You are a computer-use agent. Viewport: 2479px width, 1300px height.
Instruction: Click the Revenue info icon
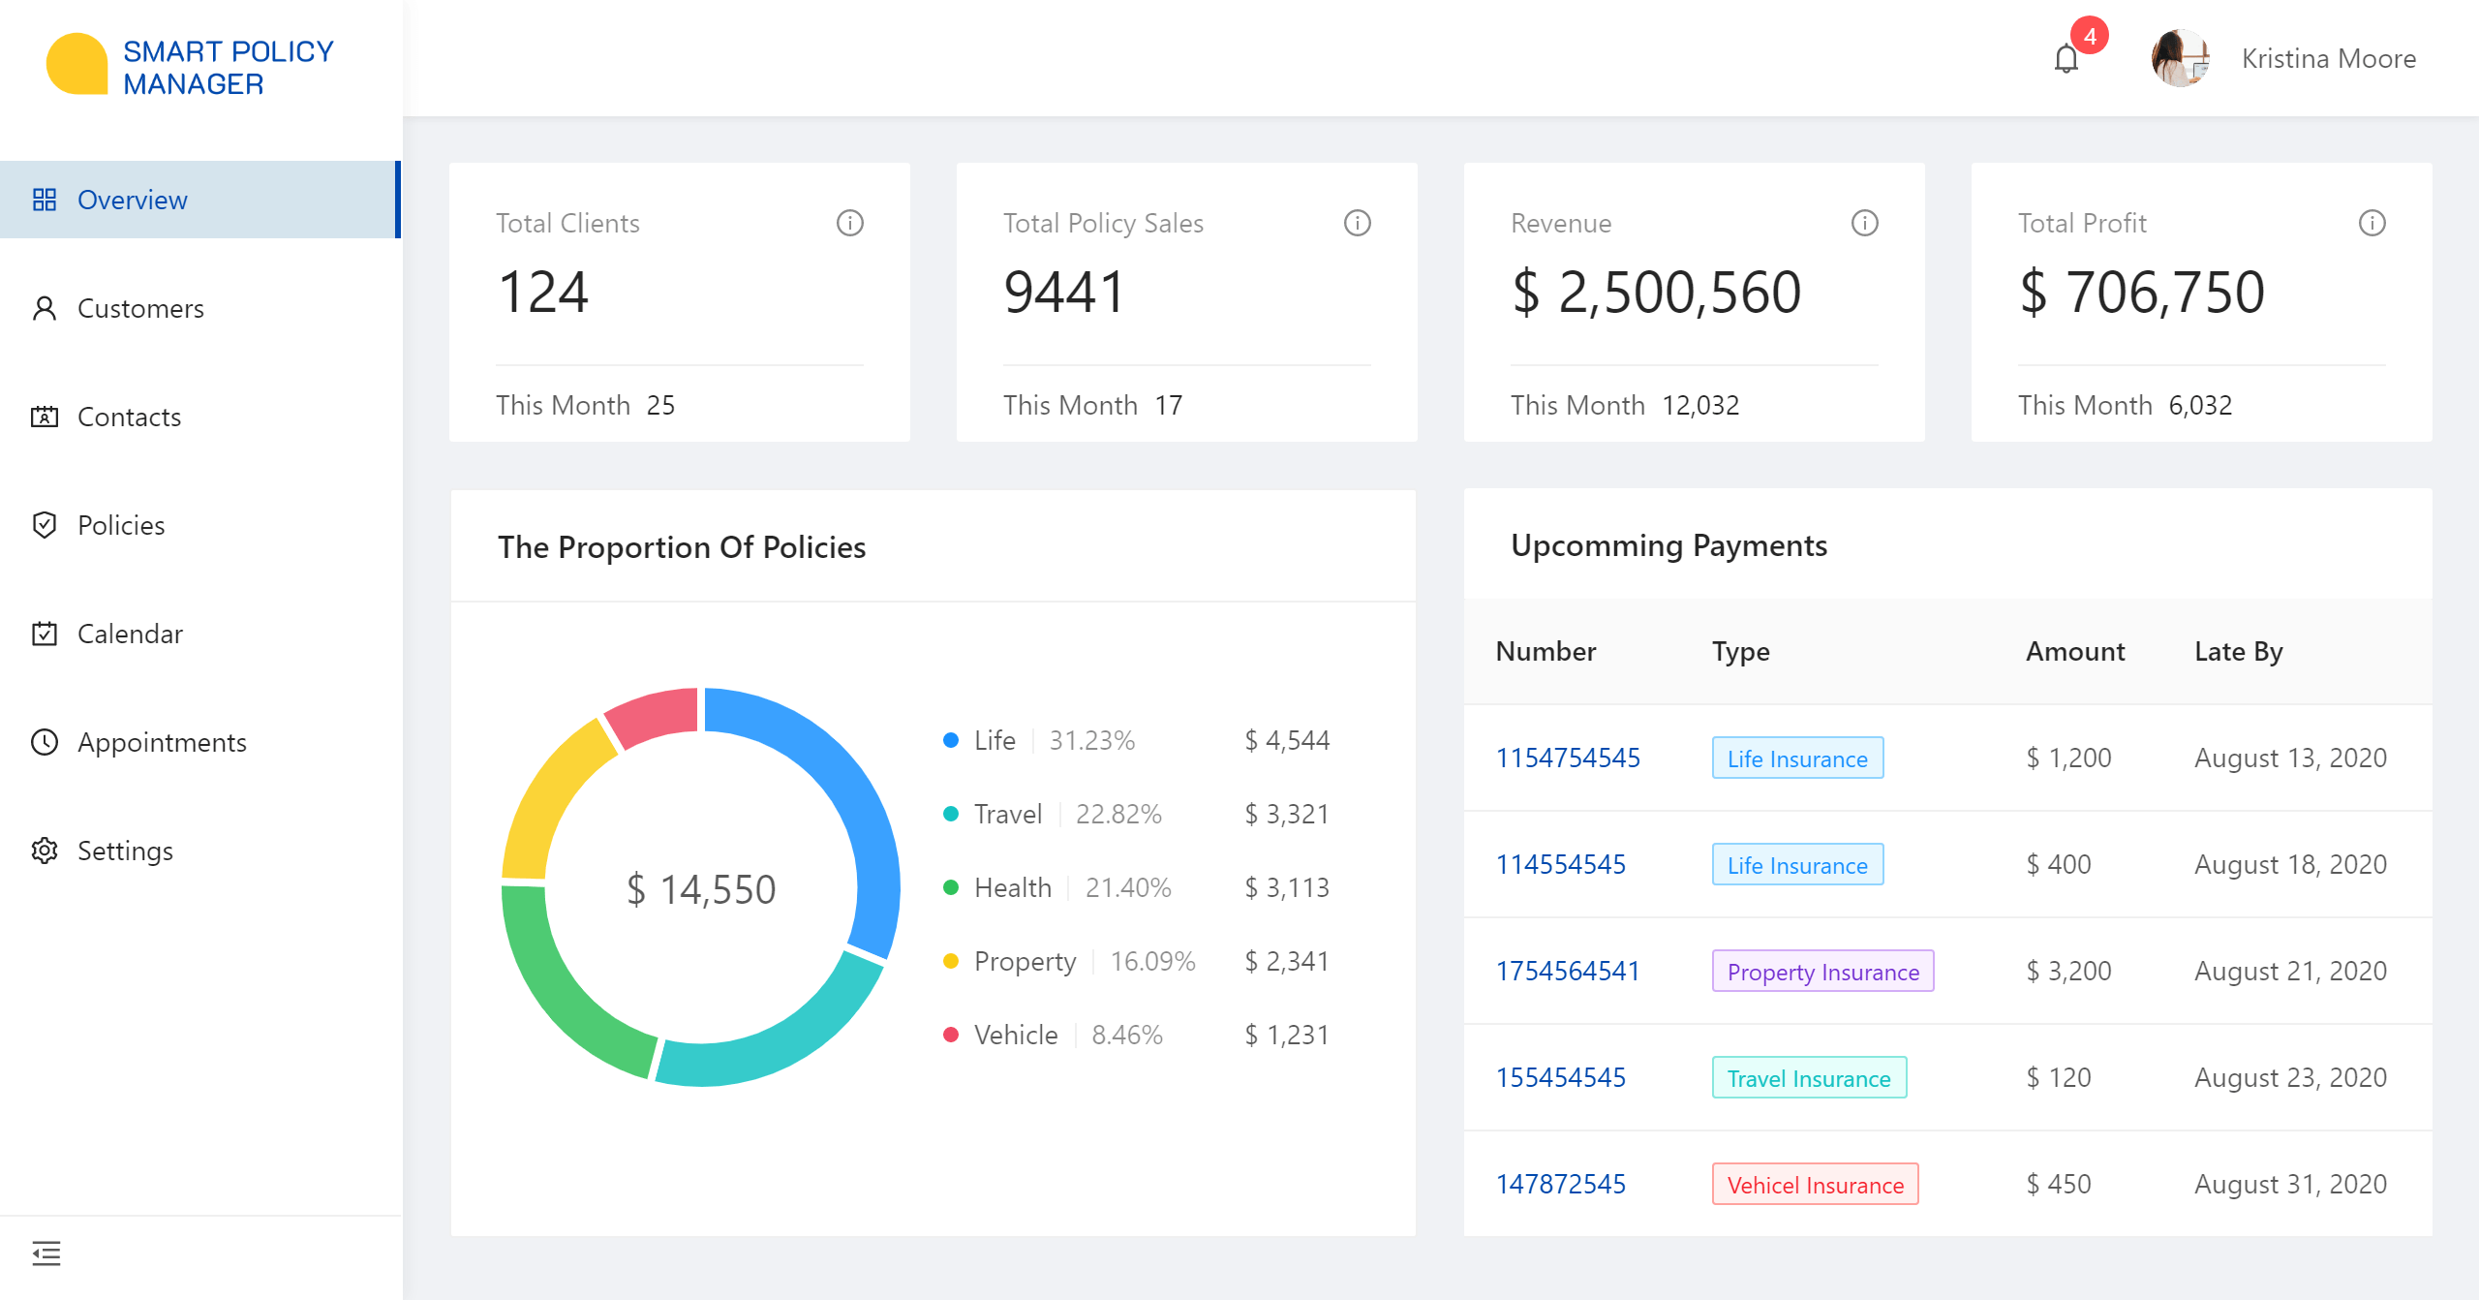tap(1864, 224)
